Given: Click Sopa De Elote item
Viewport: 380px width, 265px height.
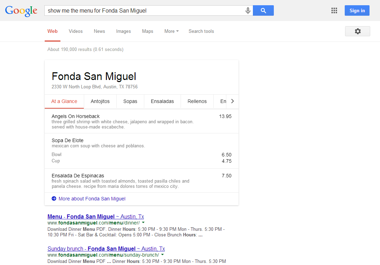Looking at the screenshot, I should tap(67, 140).
